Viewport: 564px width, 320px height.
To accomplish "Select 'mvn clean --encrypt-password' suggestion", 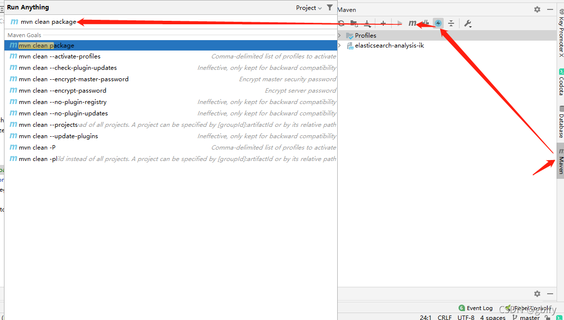I will pos(171,91).
